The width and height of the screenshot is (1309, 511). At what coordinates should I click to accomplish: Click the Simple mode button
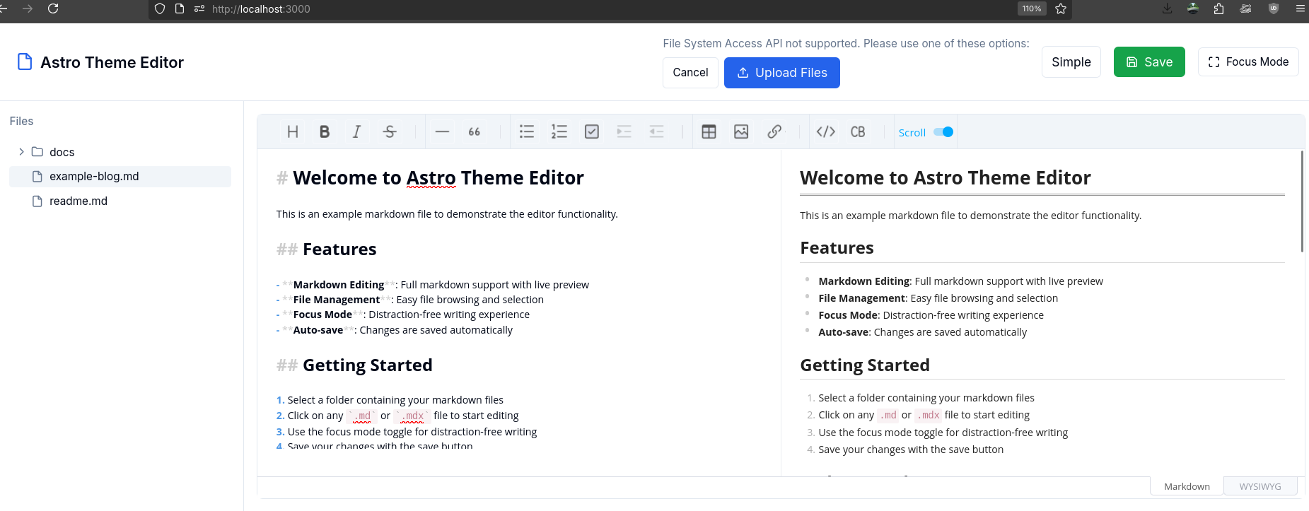coord(1071,62)
